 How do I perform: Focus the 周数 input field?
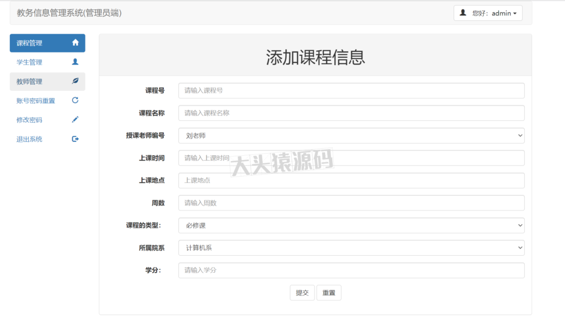point(351,203)
